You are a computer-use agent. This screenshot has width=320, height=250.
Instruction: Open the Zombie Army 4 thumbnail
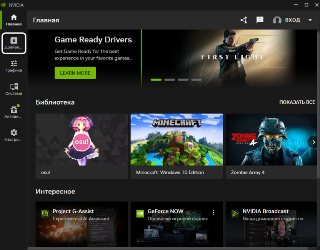[x=271, y=140]
